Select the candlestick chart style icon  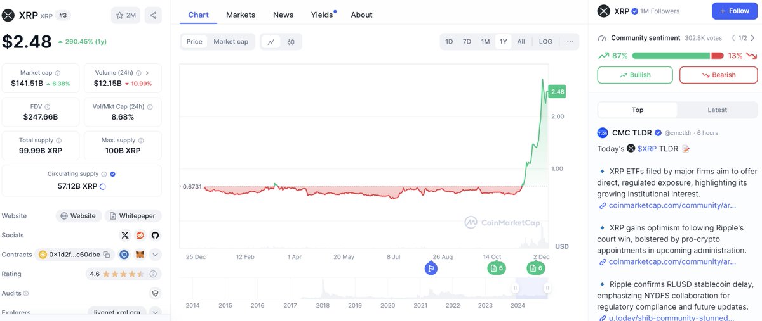(x=291, y=42)
